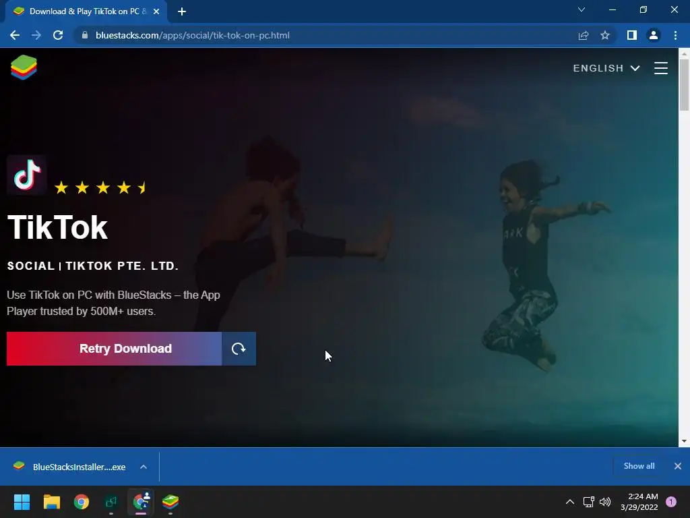Open the notification badge in the tray
This screenshot has height=518, width=690.
pyautogui.click(x=671, y=502)
